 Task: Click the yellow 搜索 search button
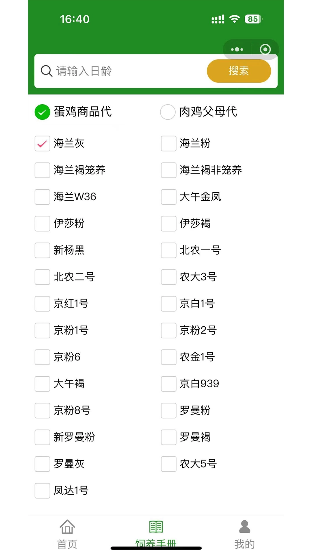(238, 71)
